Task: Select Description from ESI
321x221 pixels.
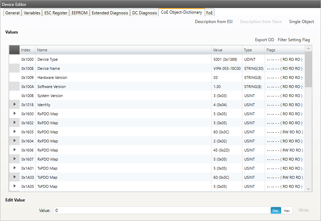Action: coord(213,22)
